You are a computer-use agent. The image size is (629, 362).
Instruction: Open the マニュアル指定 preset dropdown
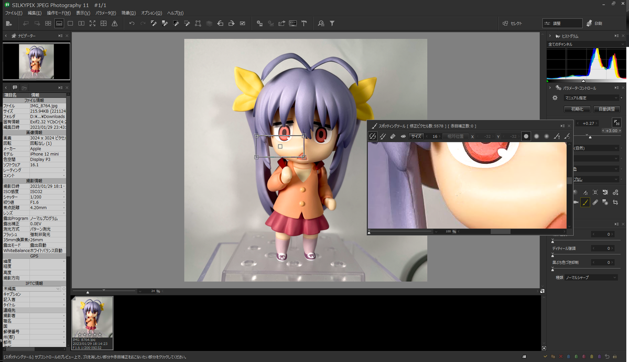[591, 98]
